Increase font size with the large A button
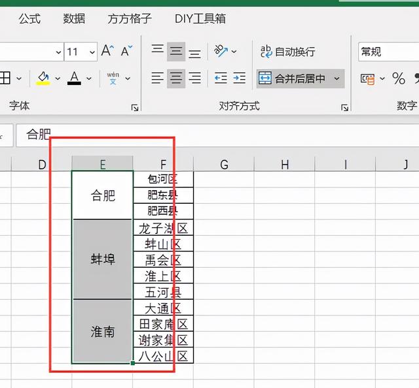419x388 pixels. click(107, 50)
